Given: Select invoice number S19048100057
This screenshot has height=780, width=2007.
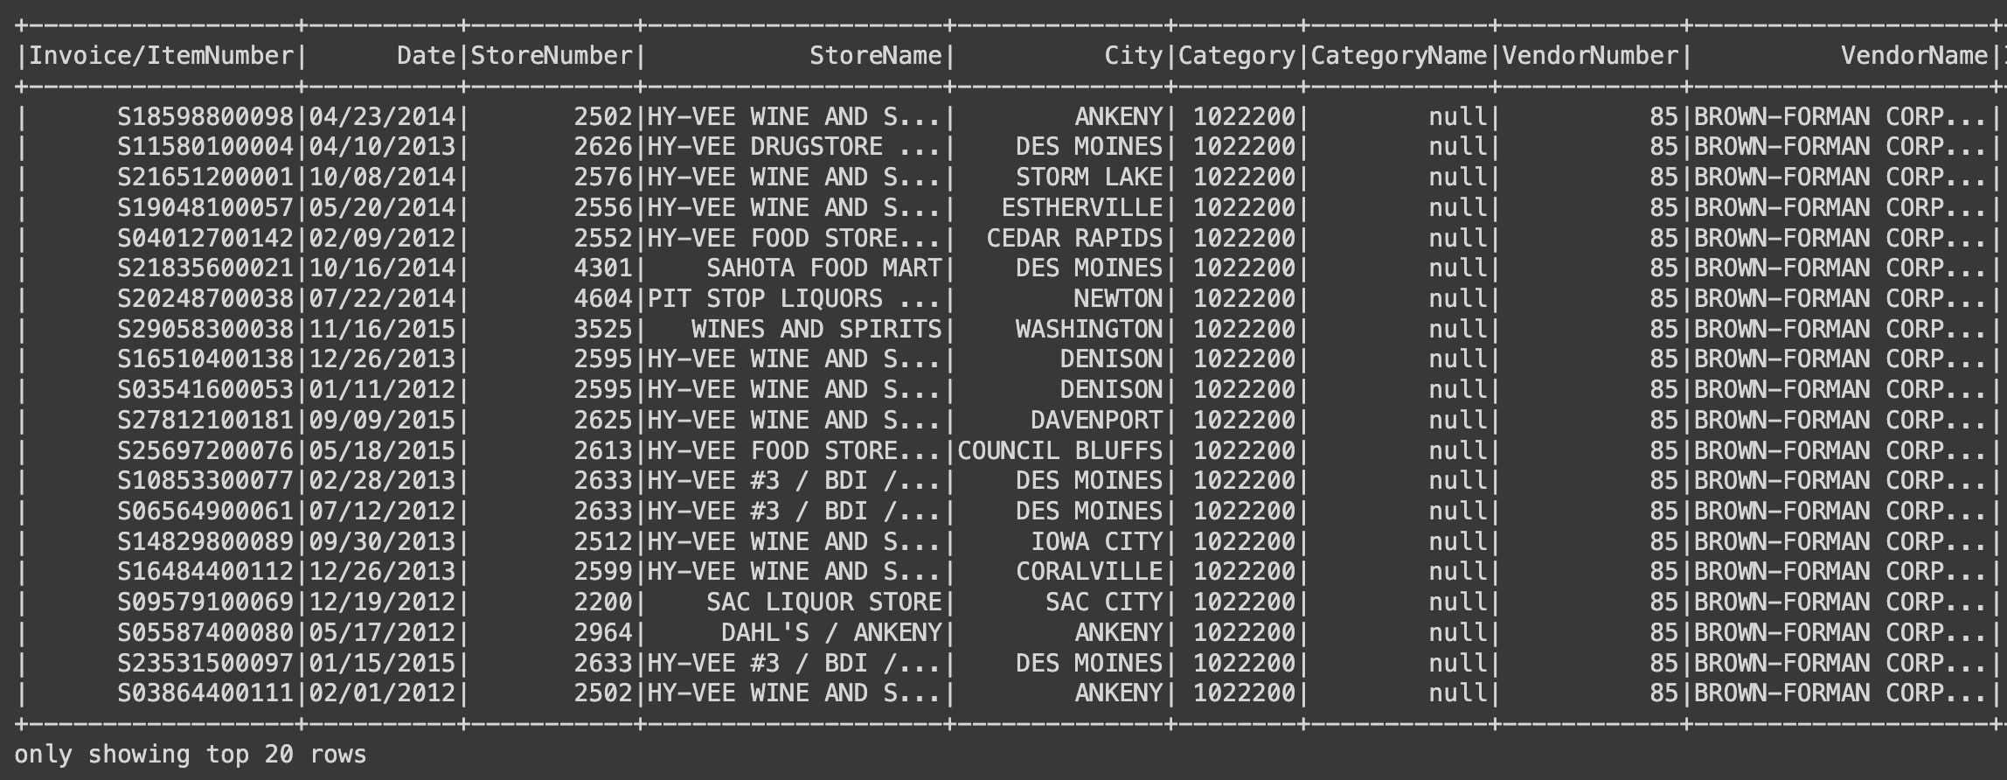Looking at the screenshot, I should click(206, 208).
